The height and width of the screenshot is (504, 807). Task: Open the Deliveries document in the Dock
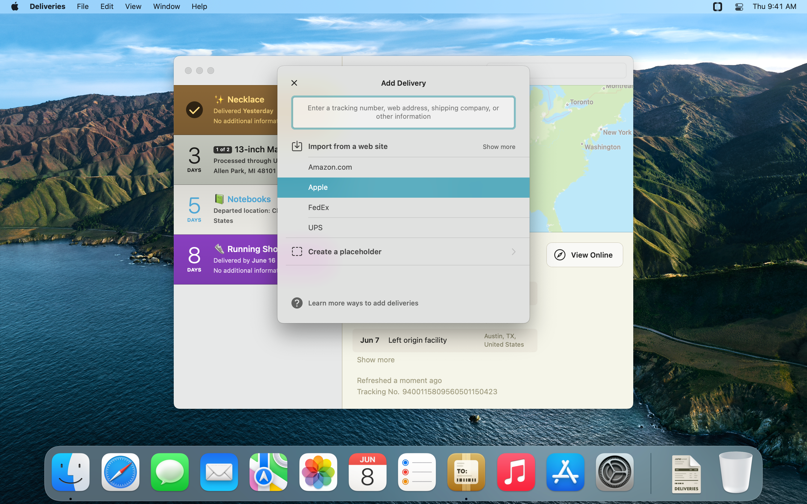pos(686,474)
